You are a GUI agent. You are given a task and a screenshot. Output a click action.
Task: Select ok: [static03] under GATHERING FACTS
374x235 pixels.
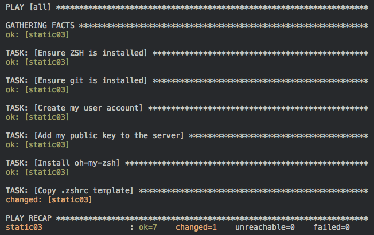[x=37, y=35]
